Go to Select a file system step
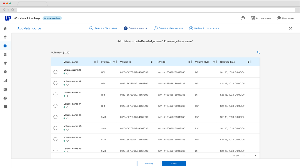300x168 pixels. point(104,28)
